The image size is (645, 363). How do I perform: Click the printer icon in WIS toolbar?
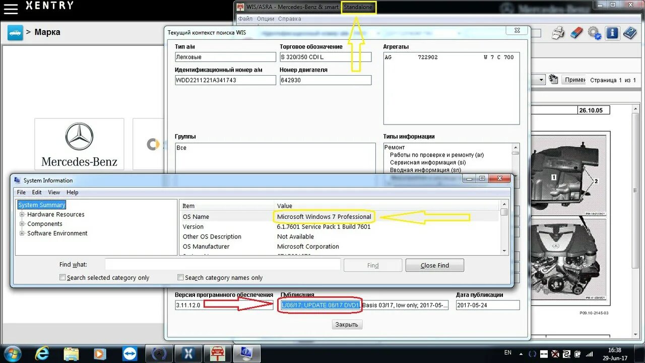(x=558, y=33)
